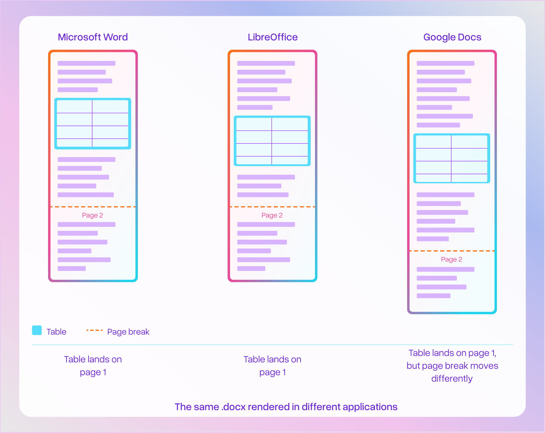Click the table in Google Docs page
The height and width of the screenshot is (433, 545).
451,158
